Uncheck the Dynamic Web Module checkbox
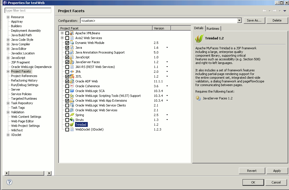The image size is (289, 190). coord(67,43)
